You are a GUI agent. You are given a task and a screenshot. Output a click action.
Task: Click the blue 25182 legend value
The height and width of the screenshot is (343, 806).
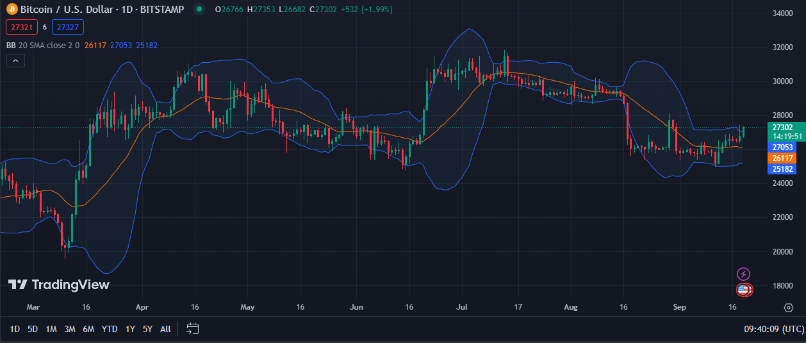147,46
